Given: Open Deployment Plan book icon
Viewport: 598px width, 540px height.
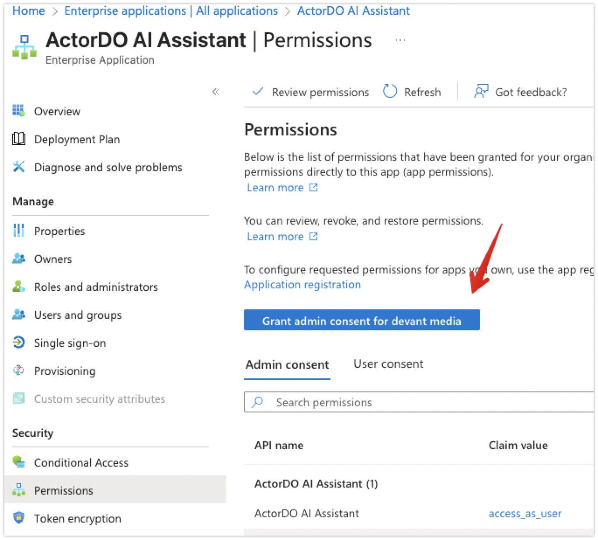Looking at the screenshot, I should click(x=19, y=139).
